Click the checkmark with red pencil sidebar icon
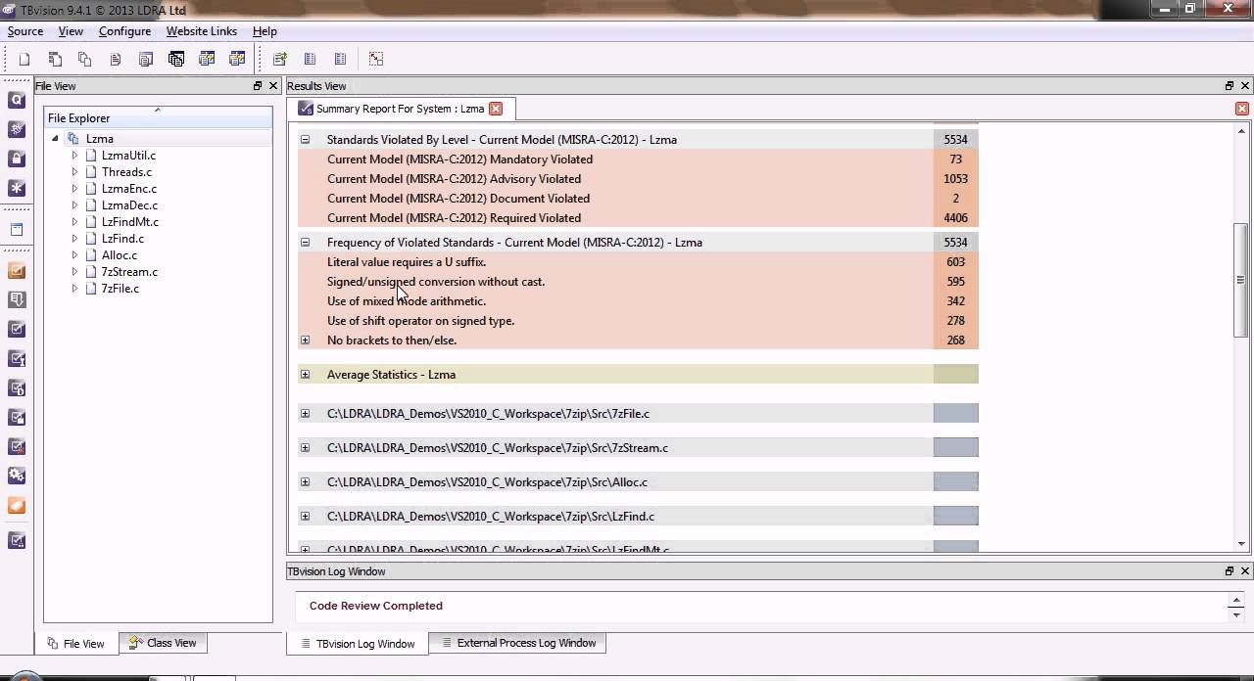This screenshot has height=681, width=1254. [x=17, y=447]
